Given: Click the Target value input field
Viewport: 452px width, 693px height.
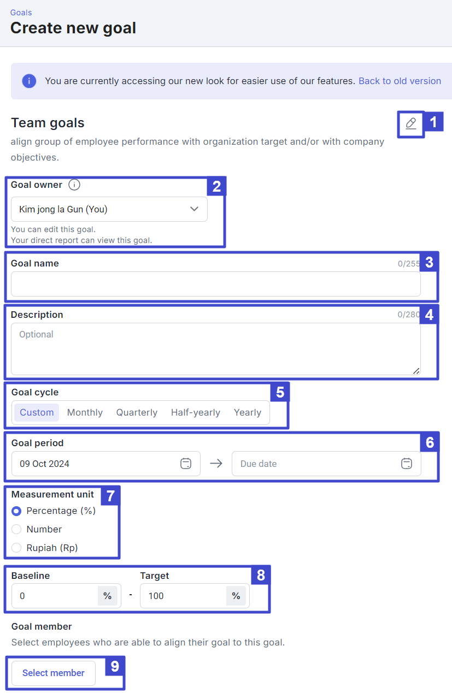Looking at the screenshot, I should point(183,596).
